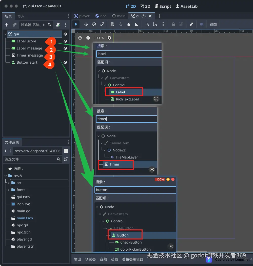Viewport: 253px width, 266px height.
Task: Open the snapping options three-dot menu
Action: tap(163, 24)
